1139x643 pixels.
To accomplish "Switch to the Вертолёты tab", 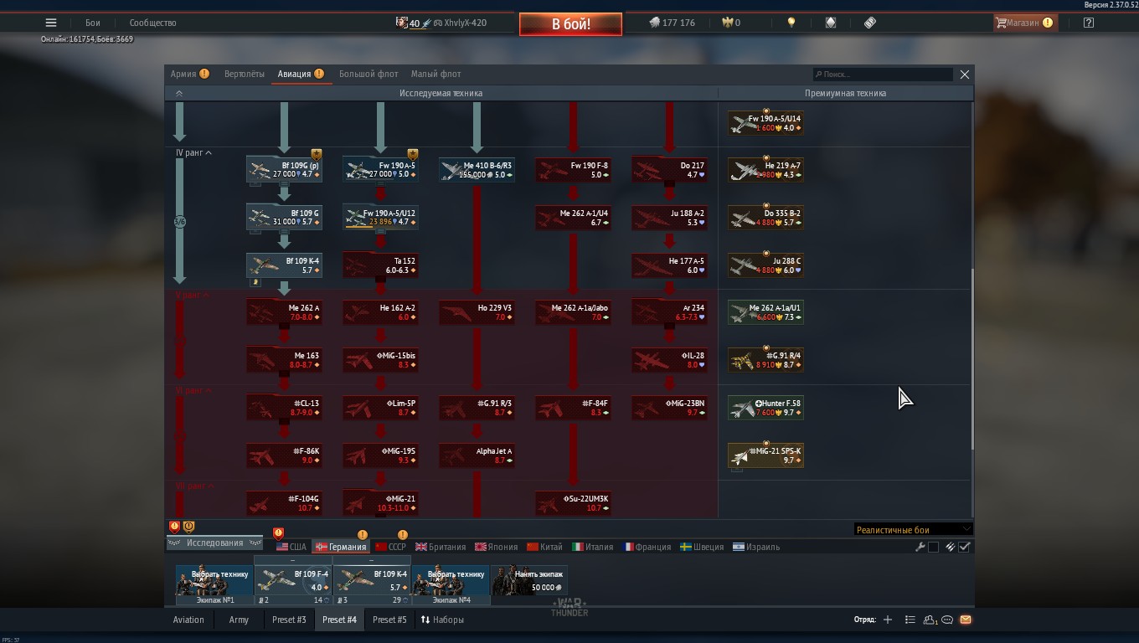I will 245,74.
